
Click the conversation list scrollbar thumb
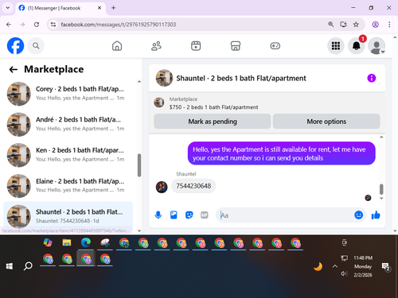coord(139,165)
